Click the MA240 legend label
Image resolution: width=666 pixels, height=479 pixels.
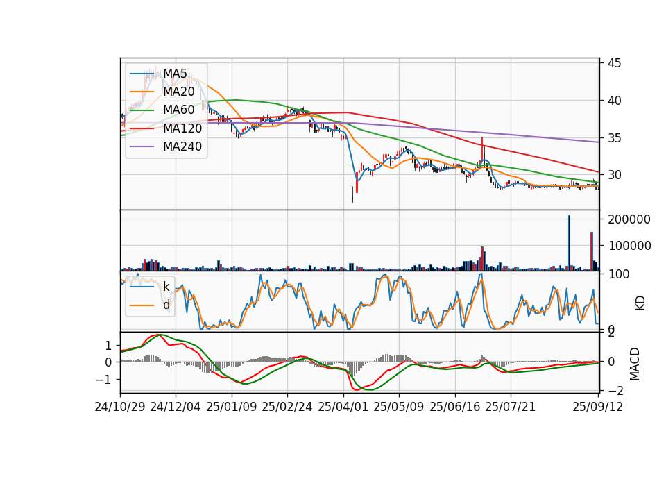coord(182,146)
